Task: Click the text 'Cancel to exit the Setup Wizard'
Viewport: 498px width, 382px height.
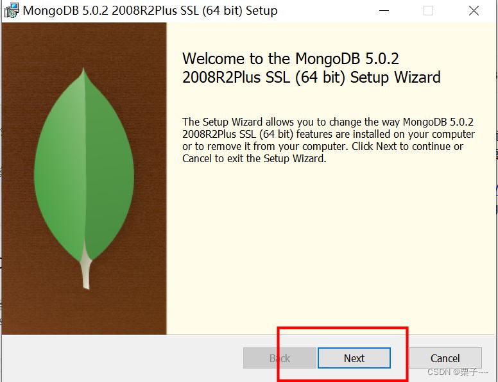Action: (254, 158)
